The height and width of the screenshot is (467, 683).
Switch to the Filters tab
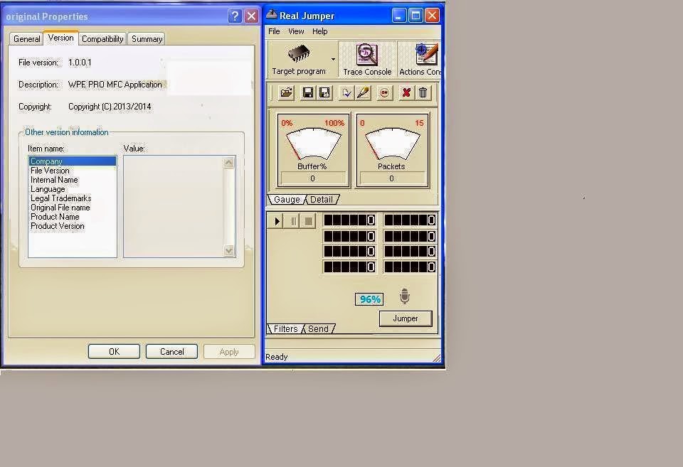pos(285,329)
